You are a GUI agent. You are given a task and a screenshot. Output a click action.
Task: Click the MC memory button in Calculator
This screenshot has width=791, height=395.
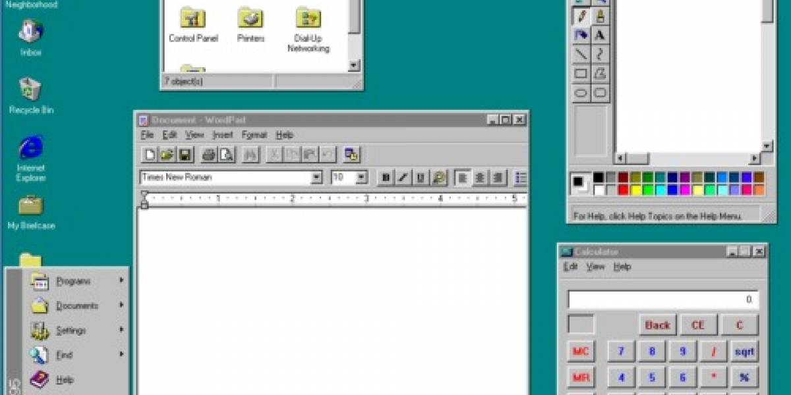pyautogui.click(x=581, y=352)
